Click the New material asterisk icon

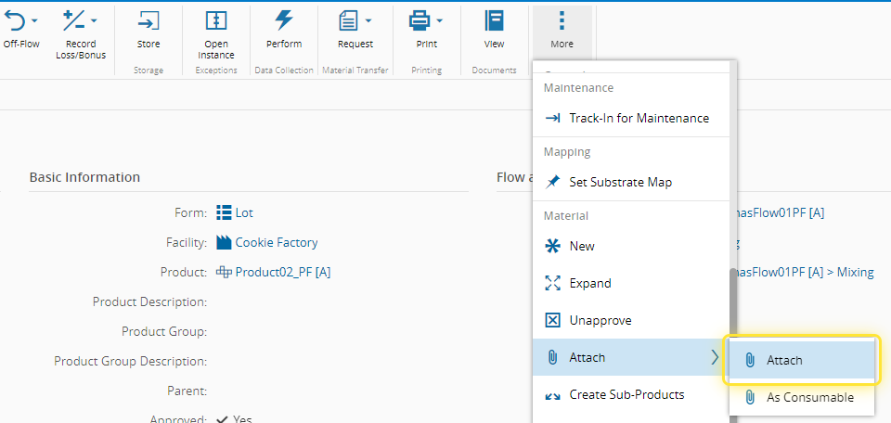tap(552, 247)
